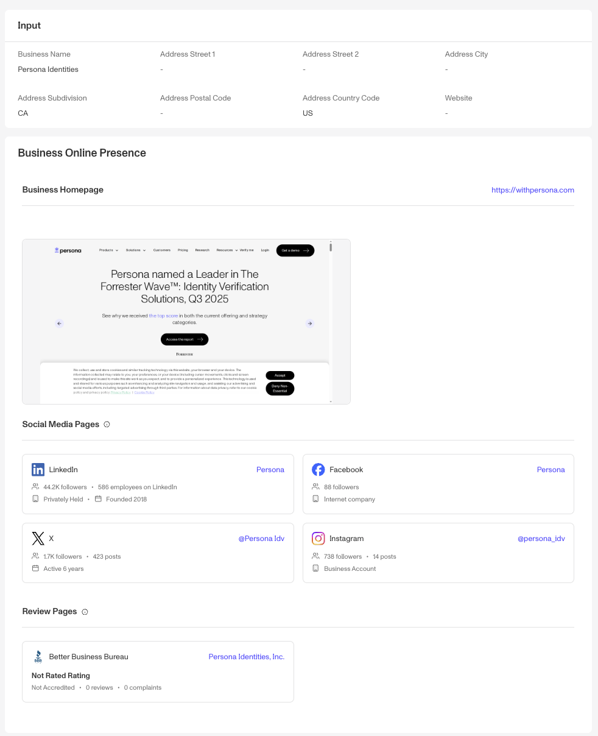The image size is (598, 736).
Task: Click the LinkedIn followers people icon
Action: pos(35,487)
